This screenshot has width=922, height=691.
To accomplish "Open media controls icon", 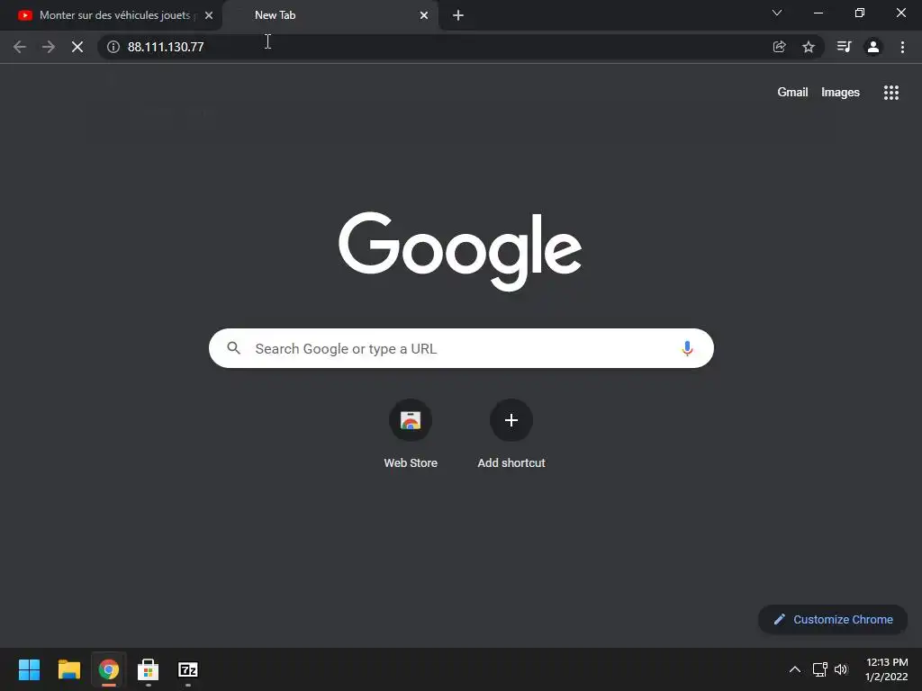I will (x=845, y=47).
